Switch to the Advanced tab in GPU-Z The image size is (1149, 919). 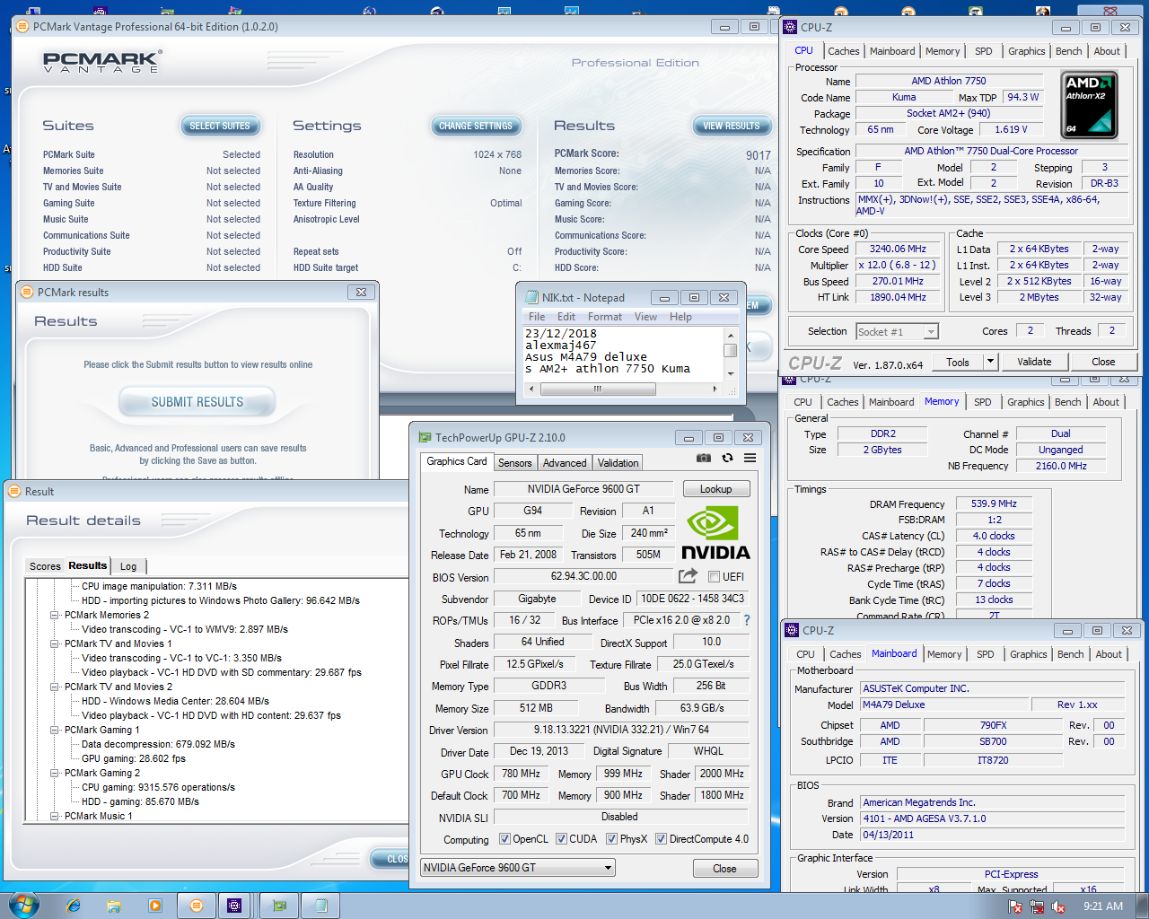(x=565, y=463)
